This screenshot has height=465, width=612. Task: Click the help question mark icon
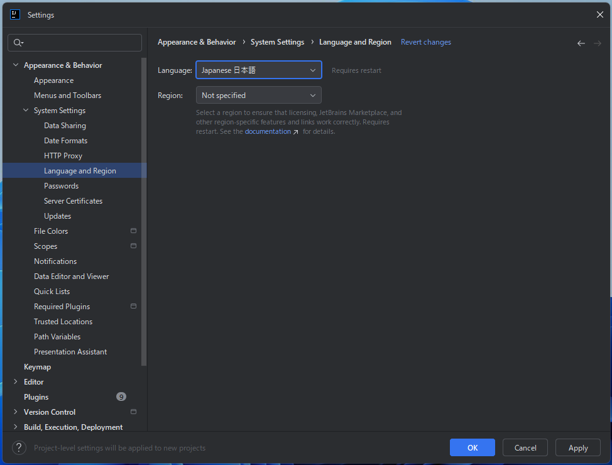pyautogui.click(x=19, y=447)
